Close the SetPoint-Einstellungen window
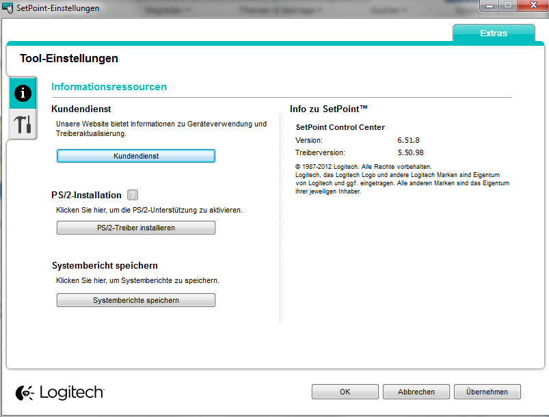 click(533, 5)
